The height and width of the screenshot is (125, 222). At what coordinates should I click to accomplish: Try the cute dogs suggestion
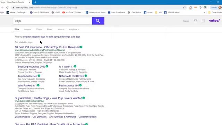pyautogui.click(x=76, y=37)
